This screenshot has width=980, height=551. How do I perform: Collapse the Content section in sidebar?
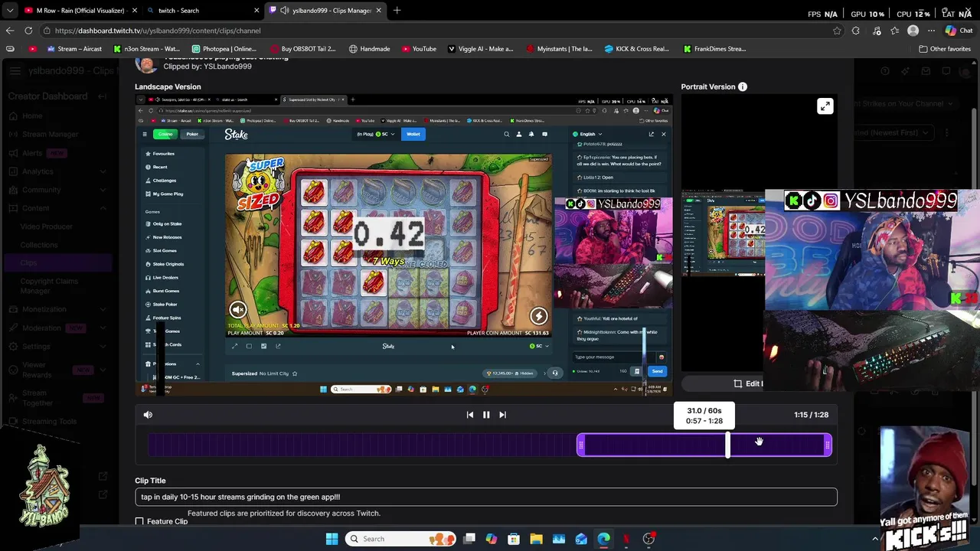pos(103,208)
